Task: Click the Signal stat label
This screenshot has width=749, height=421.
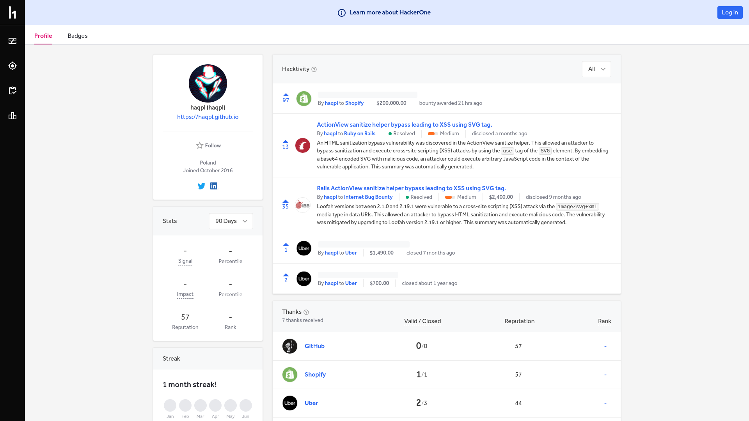Action: (x=185, y=261)
